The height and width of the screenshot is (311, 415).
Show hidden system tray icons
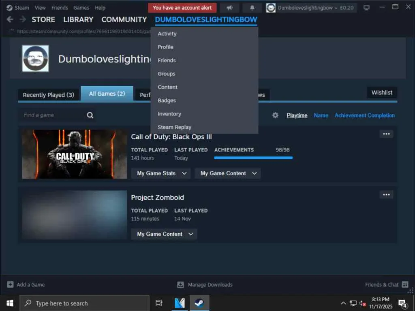(343, 303)
